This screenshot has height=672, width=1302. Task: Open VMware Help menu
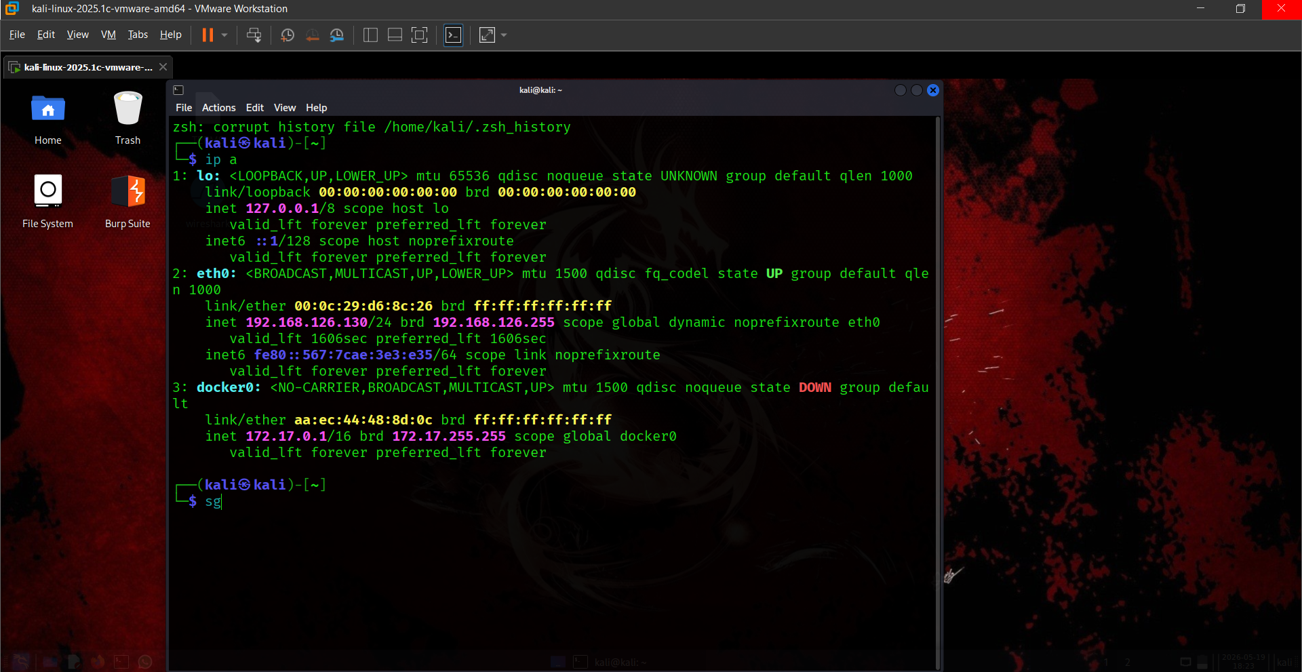click(171, 35)
